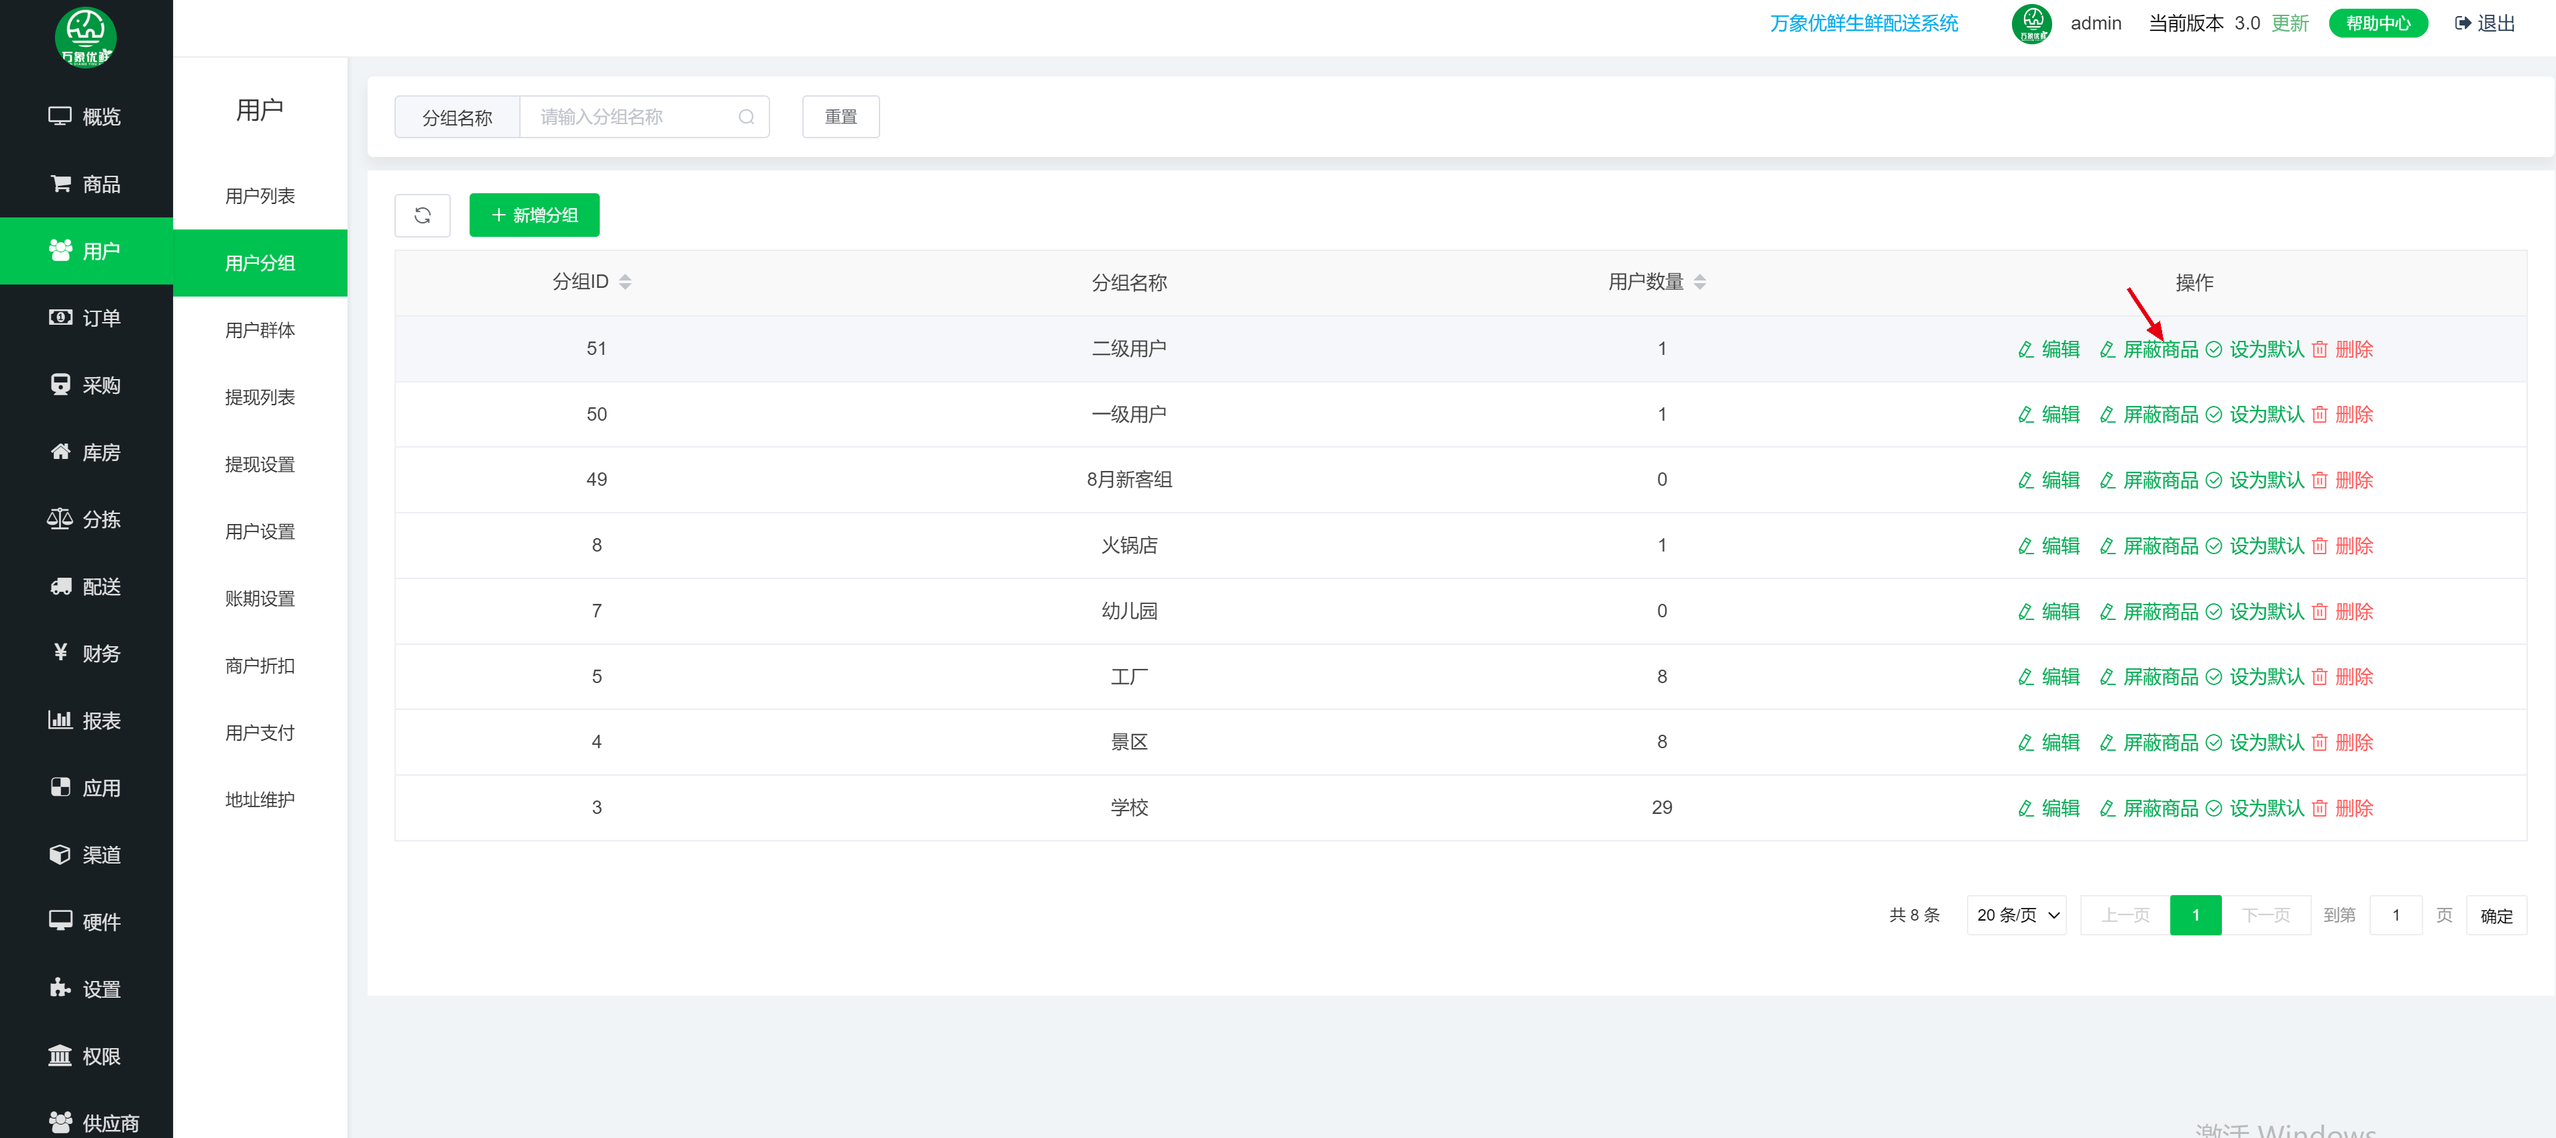Viewport: 2556px width, 1138px height.
Task: Click the 订单 money icon in sidebar
Action: [x=60, y=317]
